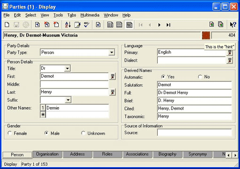Open the Suffix dropdown list
Viewport: 240px width, 169px height.
click(68, 100)
